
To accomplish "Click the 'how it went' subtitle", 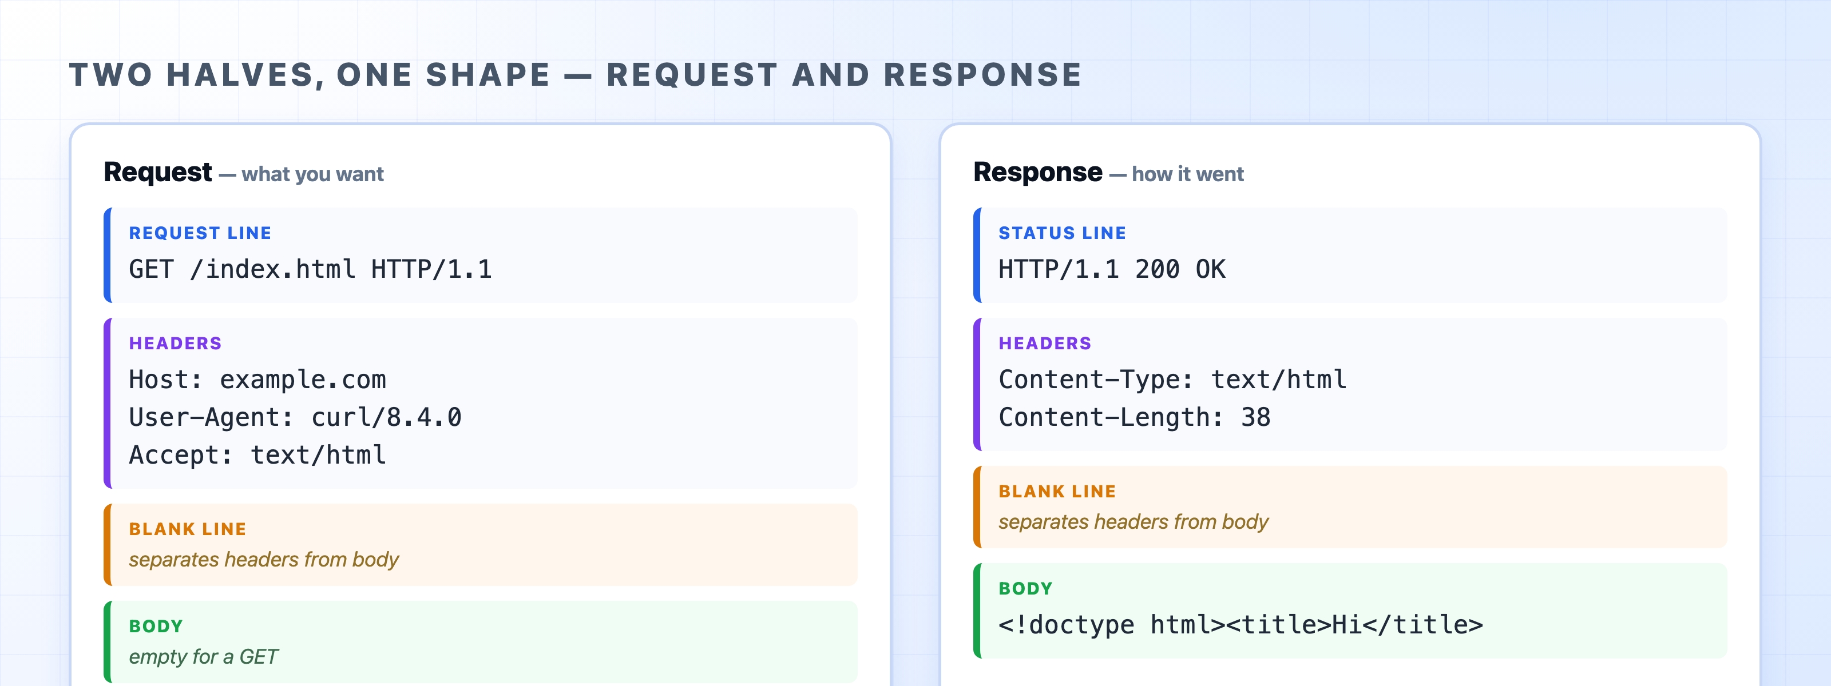I will click(1188, 174).
